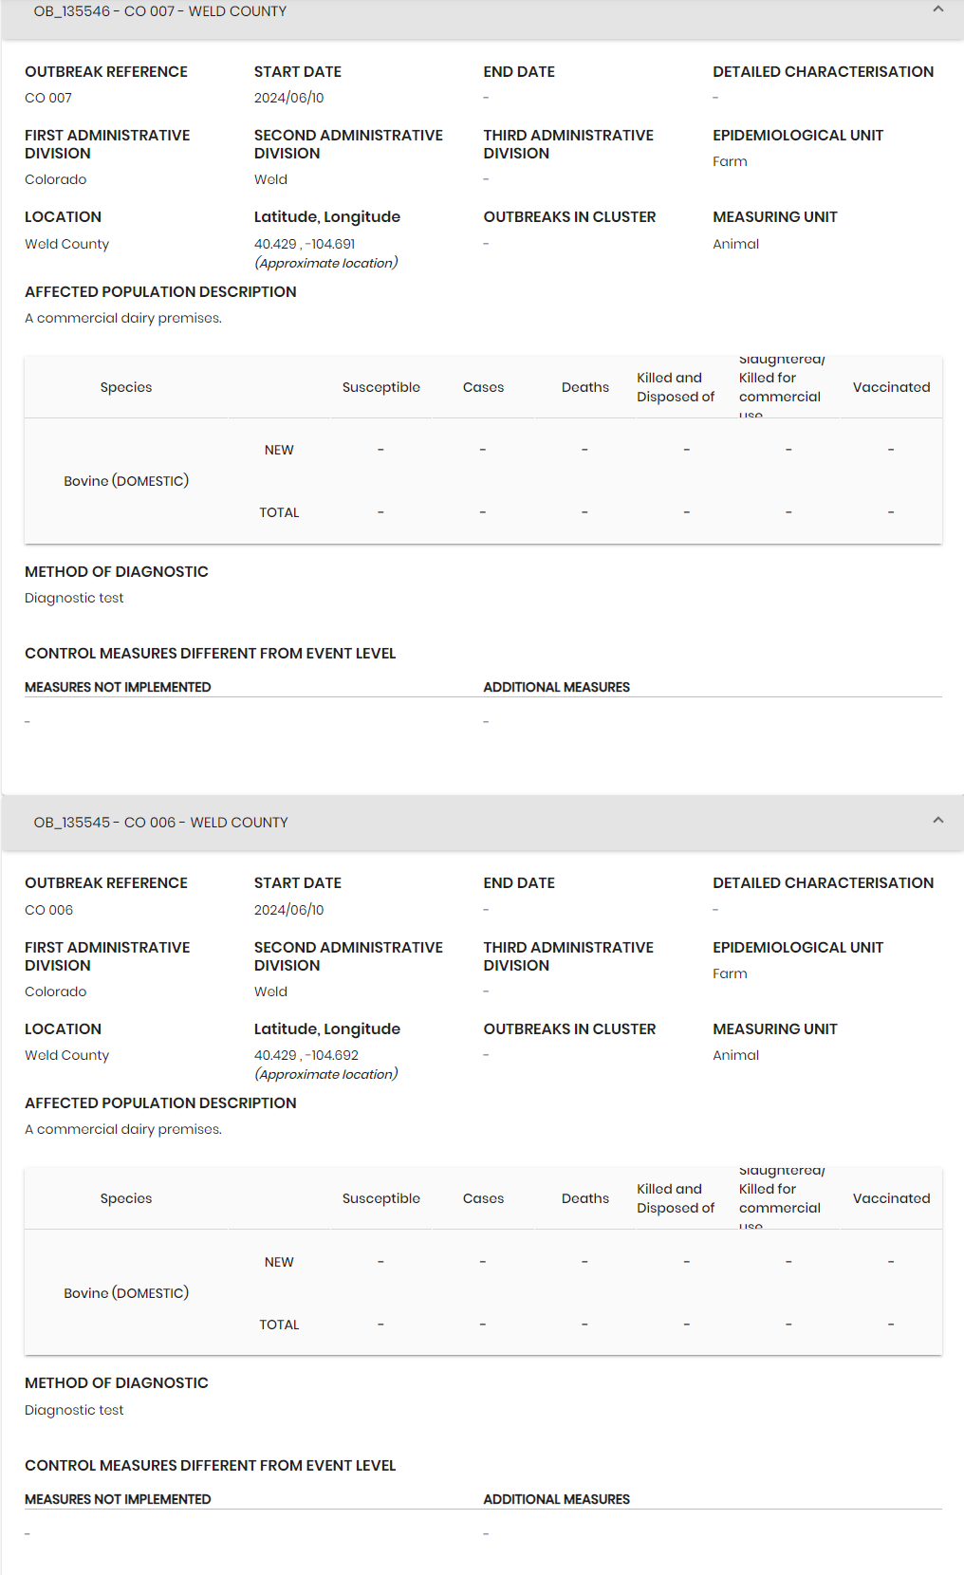
Task: Click the OB_135545 - CO 006 header title
Action: click(161, 823)
